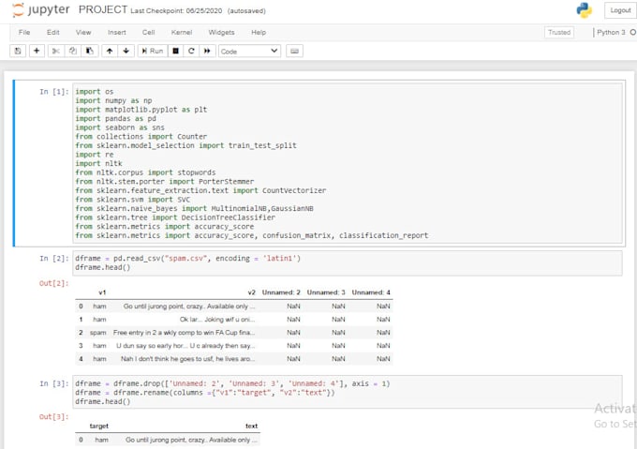Click the PROJECT notebook title to rename
This screenshot has height=449, width=637.
pyautogui.click(x=103, y=9)
